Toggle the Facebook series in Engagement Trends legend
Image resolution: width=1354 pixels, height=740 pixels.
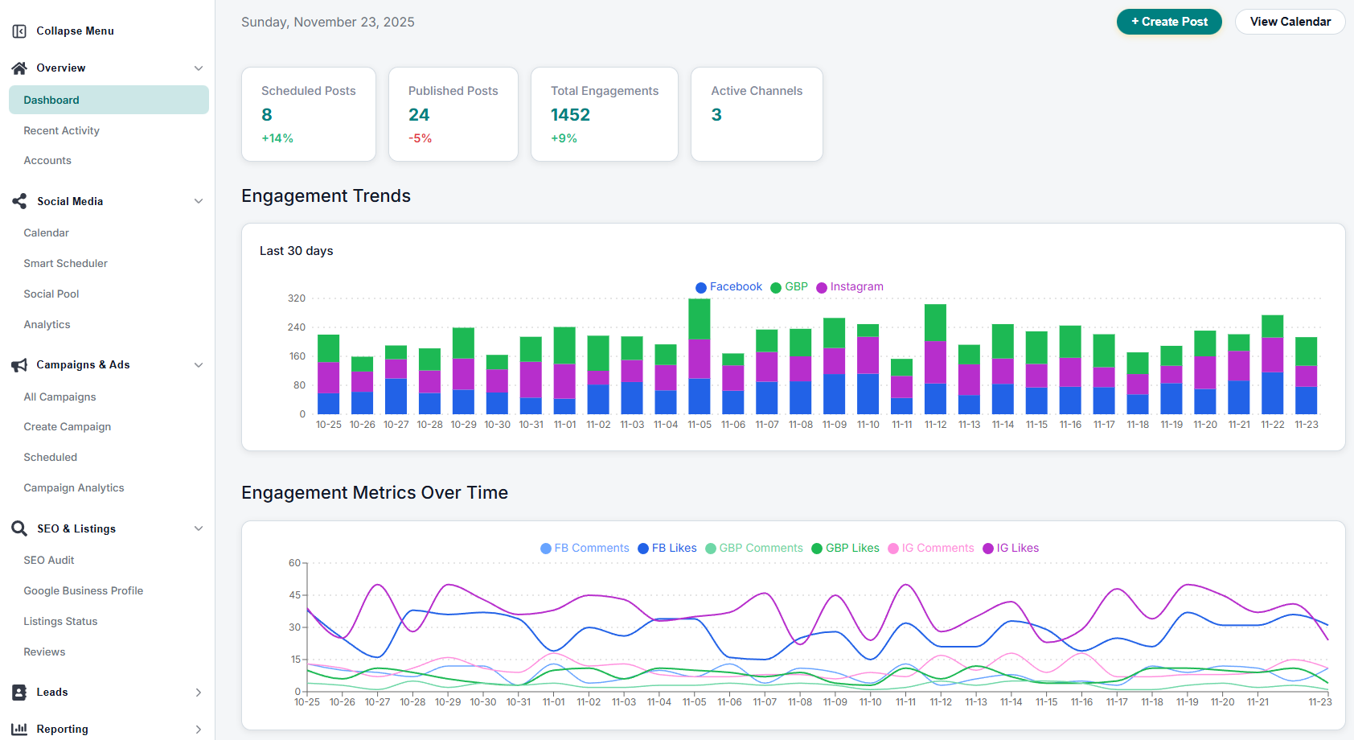pos(728,286)
